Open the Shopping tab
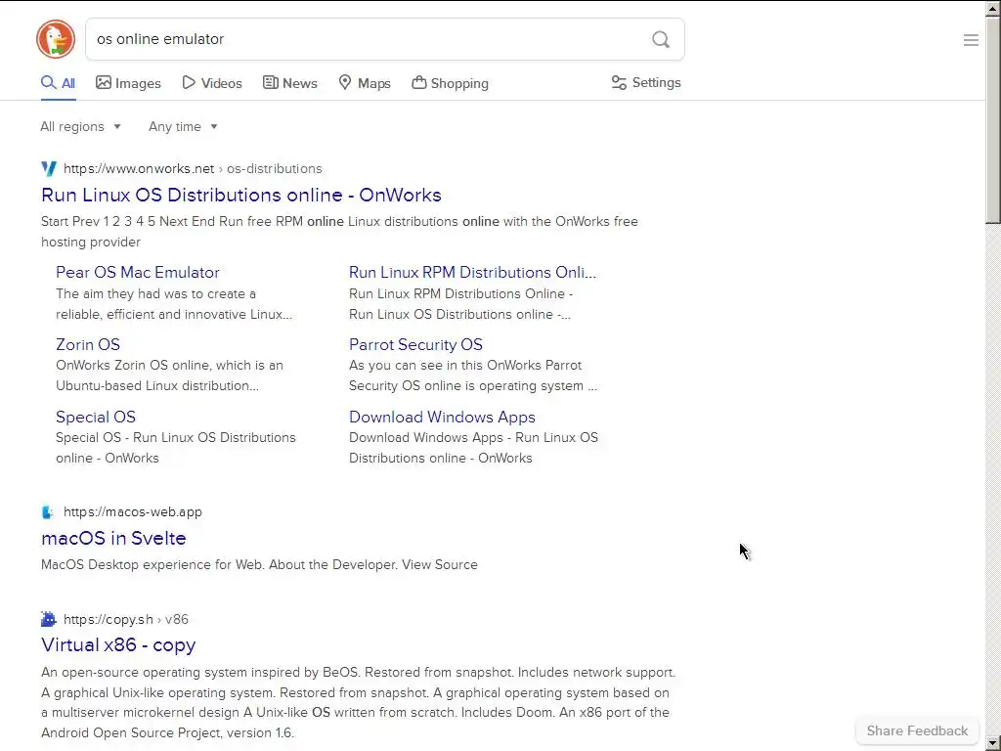Viewport: 1001px width, 751px height. click(450, 83)
